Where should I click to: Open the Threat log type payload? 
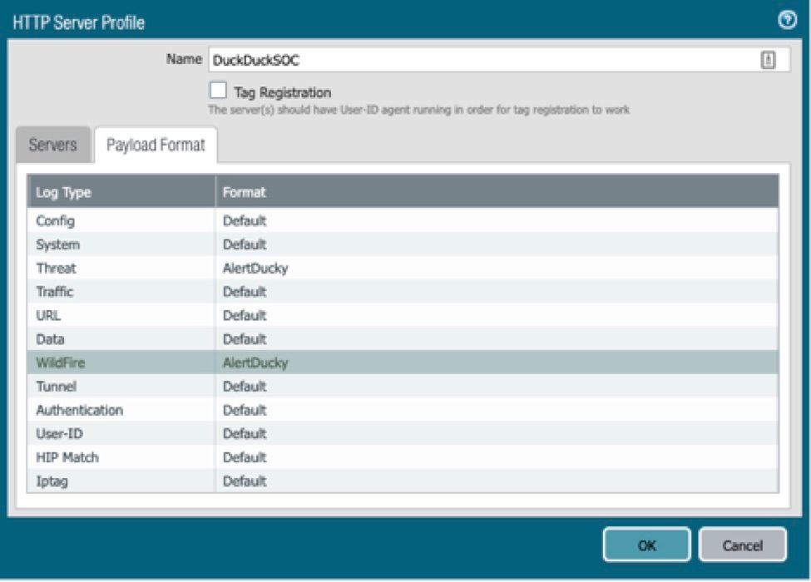(55, 268)
